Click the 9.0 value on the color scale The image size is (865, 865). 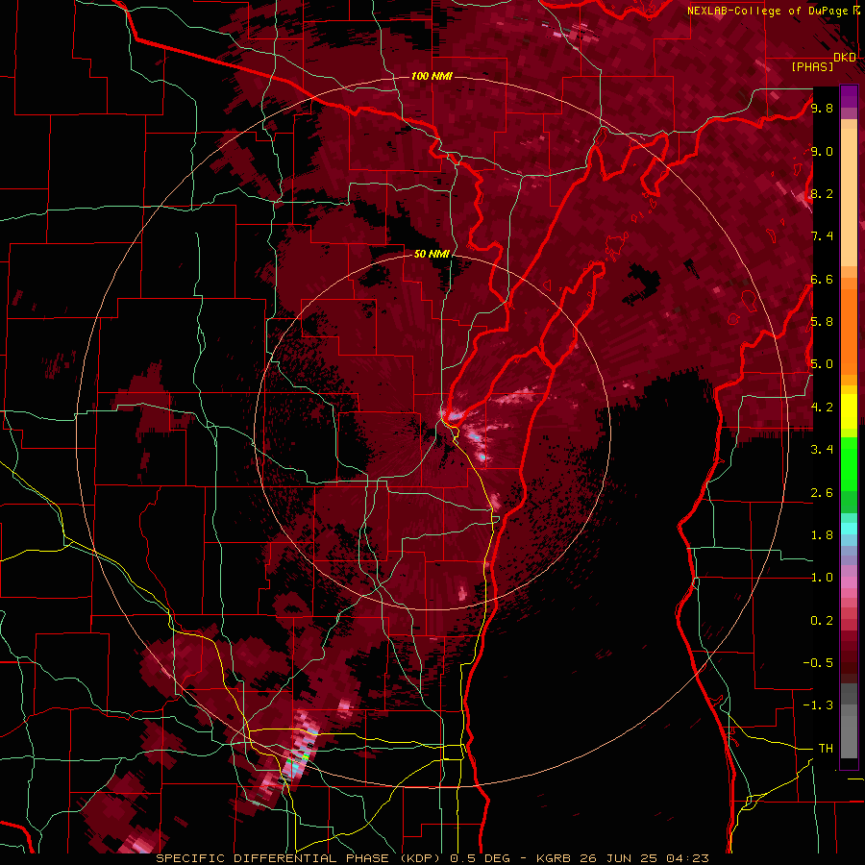(x=822, y=151)
